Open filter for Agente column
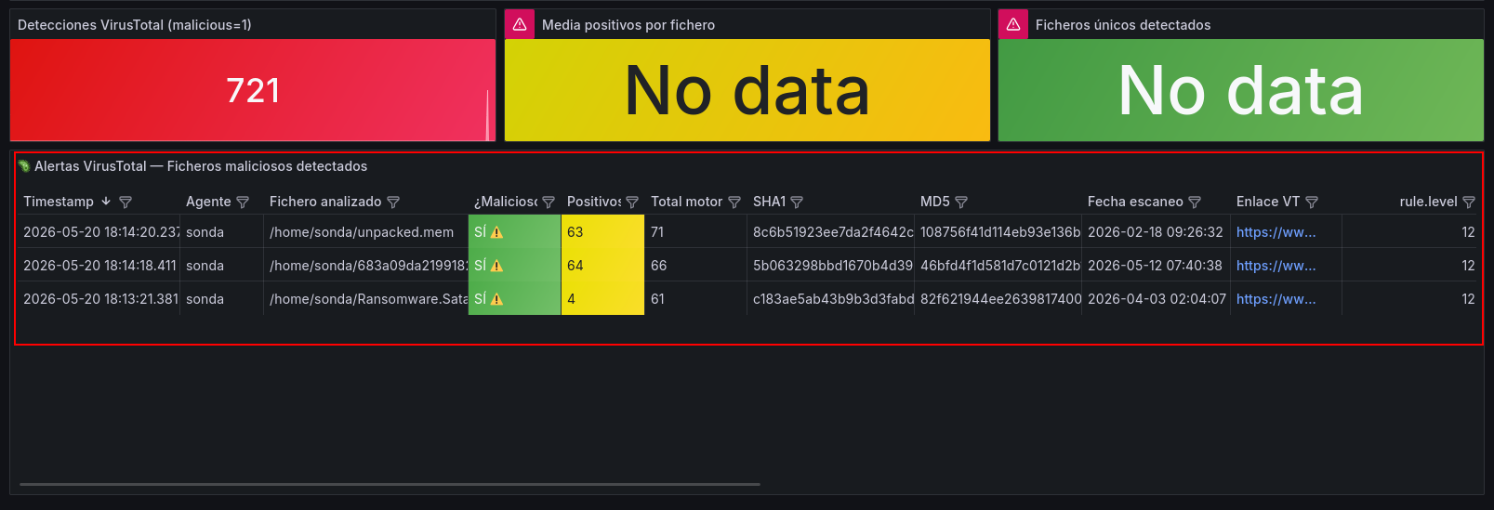 (243, 202)
